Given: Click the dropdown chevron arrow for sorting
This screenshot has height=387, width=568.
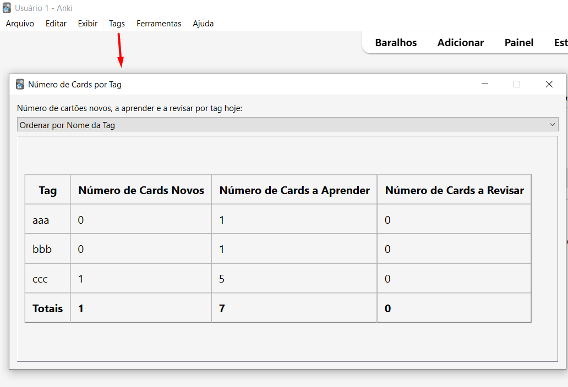Looking at the screenshot, I should tap(553, 125).
